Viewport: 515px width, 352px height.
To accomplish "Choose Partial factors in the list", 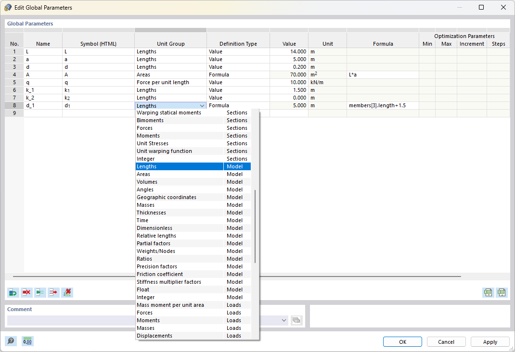I will [x=193, y=243].
